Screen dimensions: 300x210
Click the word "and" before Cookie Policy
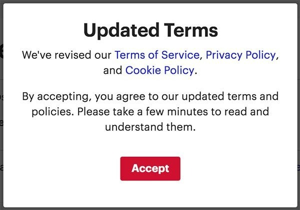[112, 70]
